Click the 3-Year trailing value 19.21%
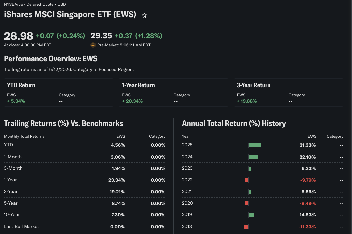This screenshot has width=352, height=234. tap(117, 192)
